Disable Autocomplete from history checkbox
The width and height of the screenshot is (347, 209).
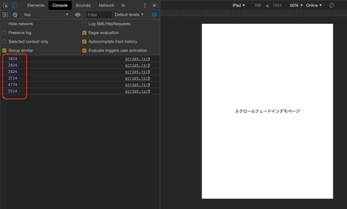pyautogui.click(x=84, y=42)
